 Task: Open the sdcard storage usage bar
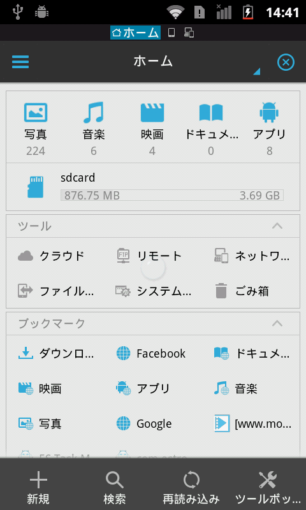tap(171, 196)
